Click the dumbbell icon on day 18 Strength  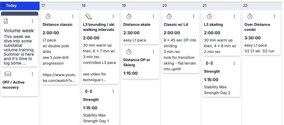(x=89, y=91)
